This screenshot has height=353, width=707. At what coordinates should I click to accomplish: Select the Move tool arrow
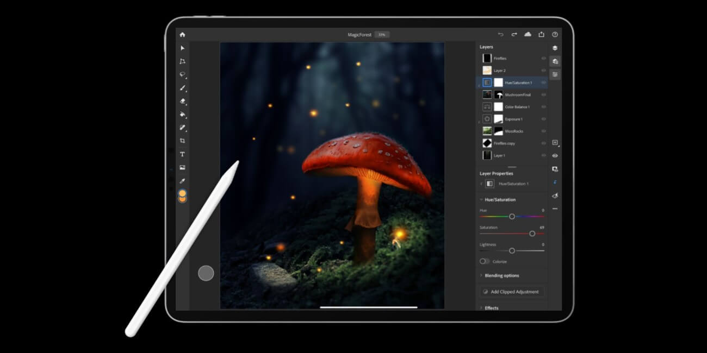pos(182,48)
